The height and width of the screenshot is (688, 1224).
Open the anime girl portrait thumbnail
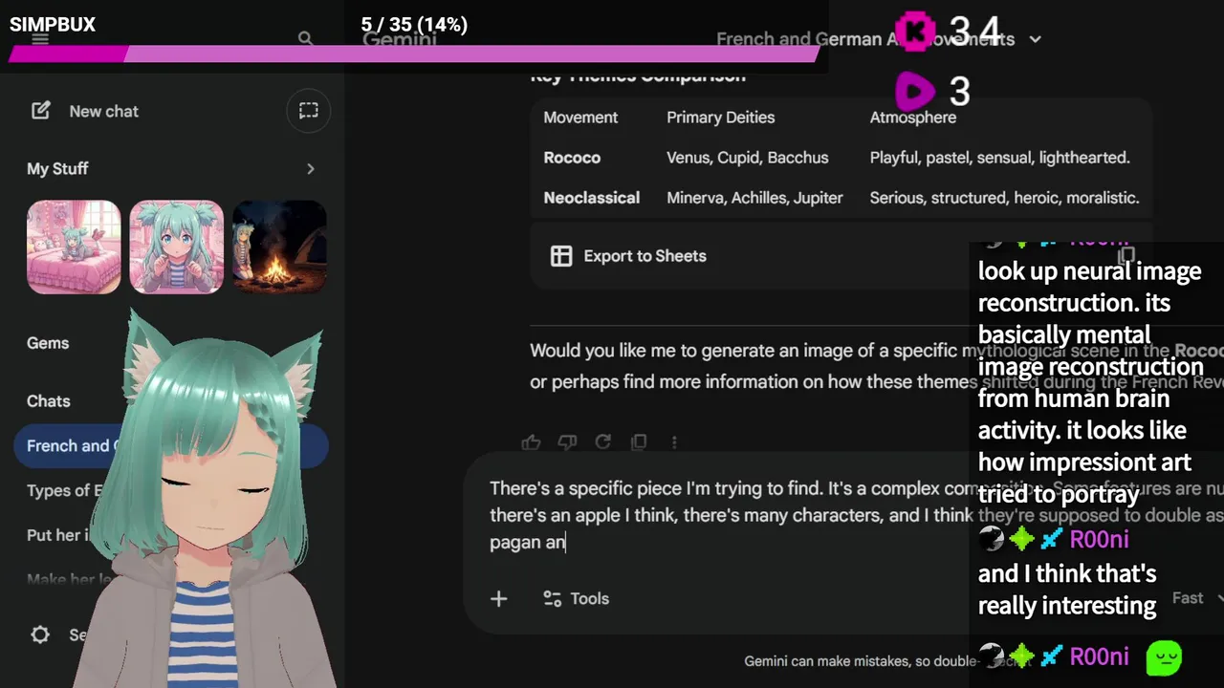(x=176, y=247)
